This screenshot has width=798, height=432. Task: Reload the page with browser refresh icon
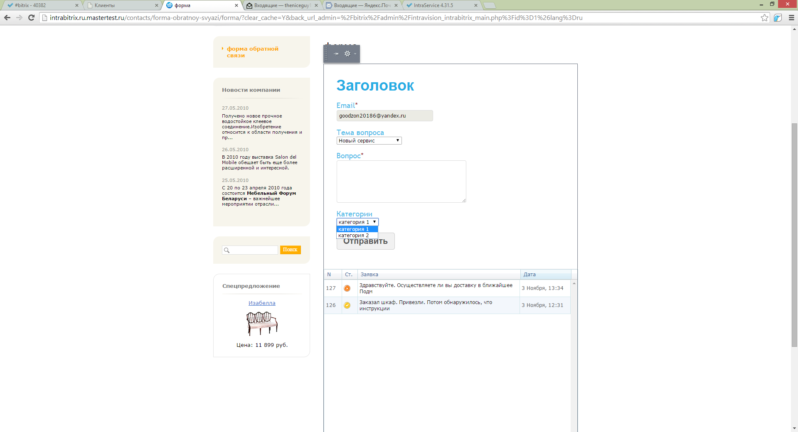tap(31, 17)
